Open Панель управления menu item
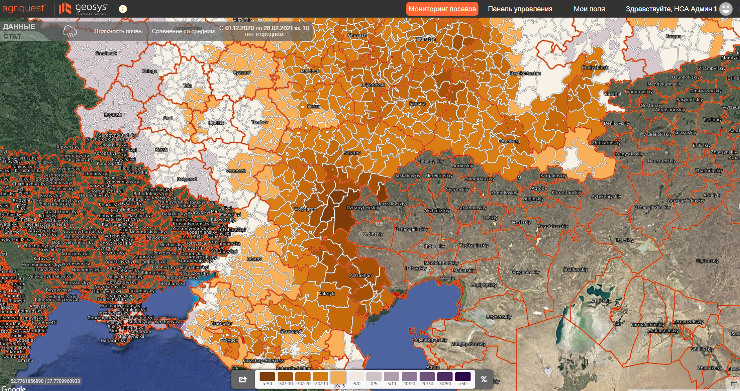This screenshot has width=740, height=391. click(x=520, y=9)
